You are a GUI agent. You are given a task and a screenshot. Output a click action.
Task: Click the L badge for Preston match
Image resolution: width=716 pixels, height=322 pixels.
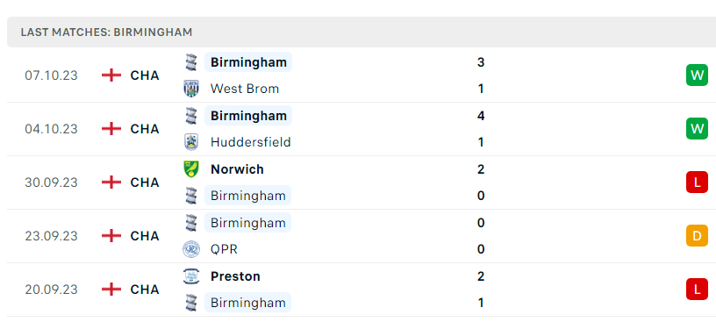[697, 290]
